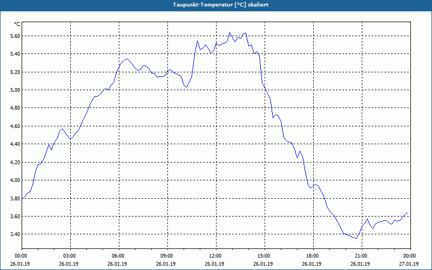The height and width of the screenshot is (270, 432).
Task: Pick the '21:00' x-axis time label
Action: point(360,256)
